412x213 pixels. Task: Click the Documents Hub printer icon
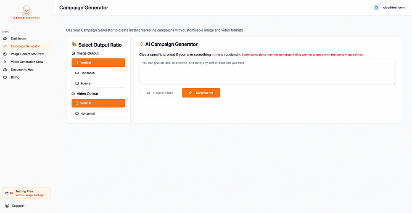(x=5, y=70)
